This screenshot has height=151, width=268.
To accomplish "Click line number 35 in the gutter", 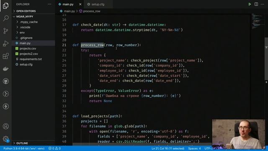I will point(64,116).
